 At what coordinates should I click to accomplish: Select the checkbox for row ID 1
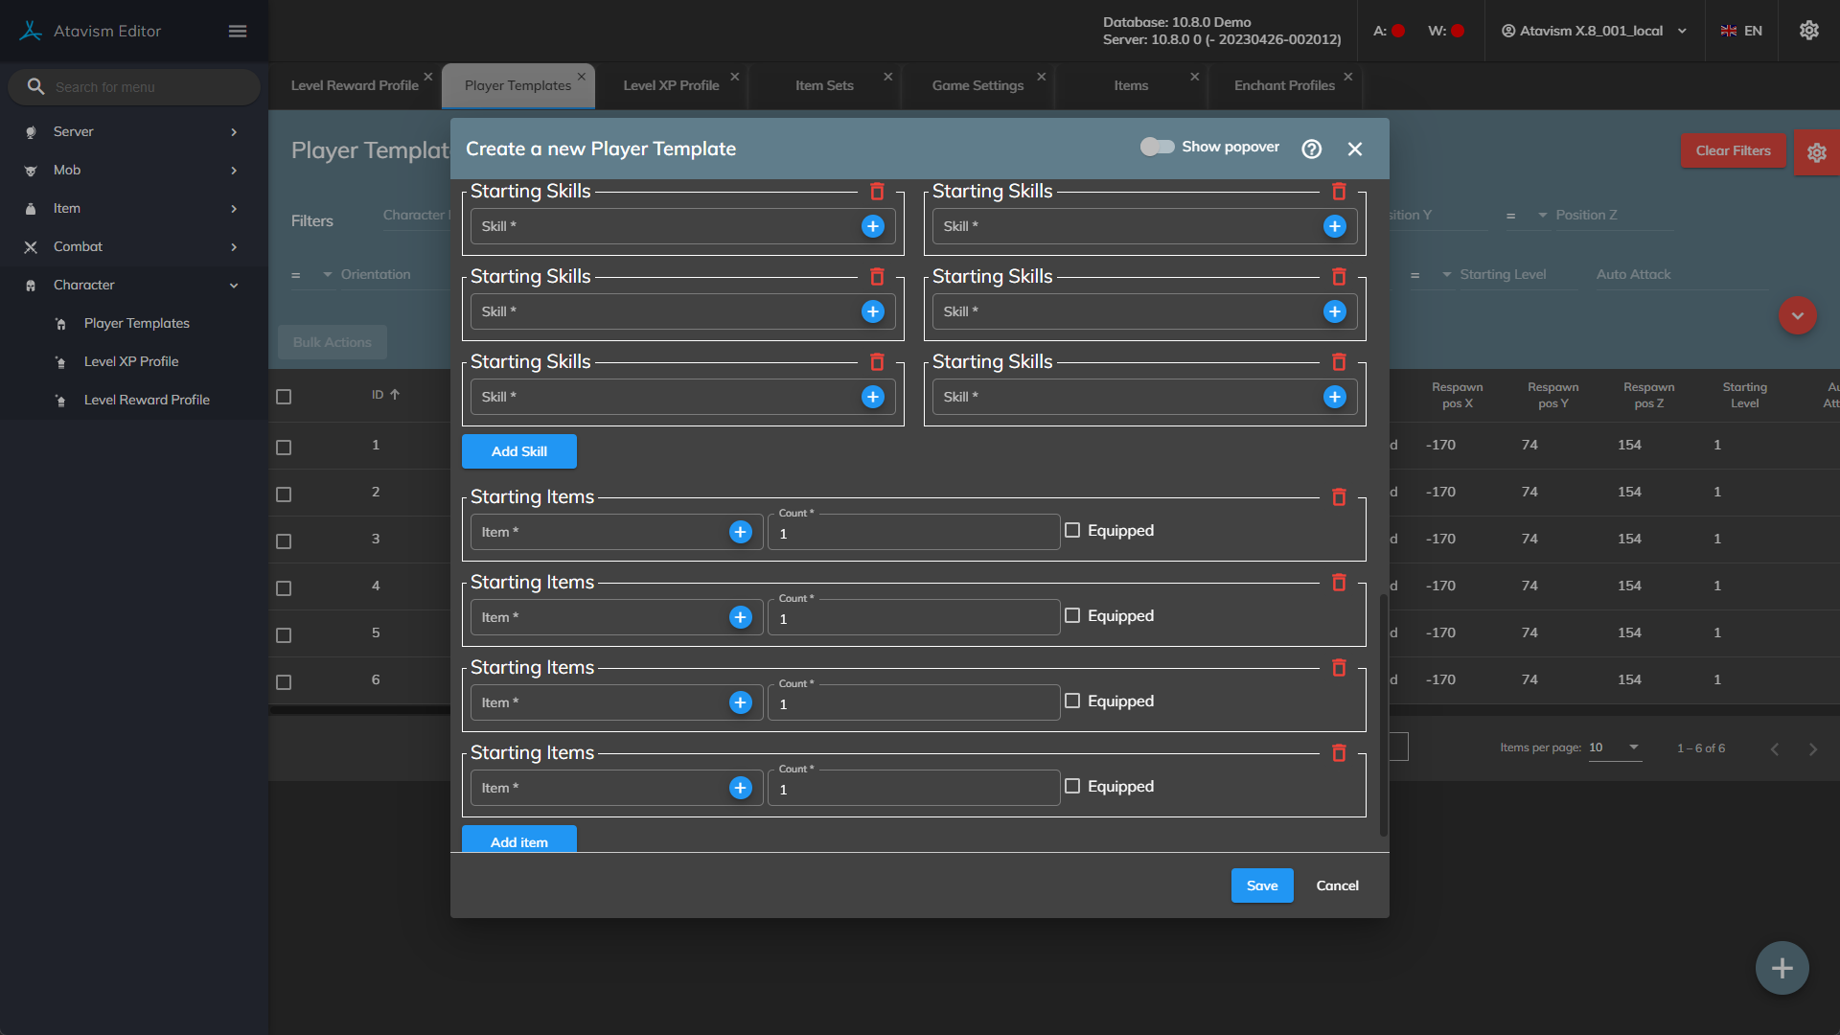(284, 447)
